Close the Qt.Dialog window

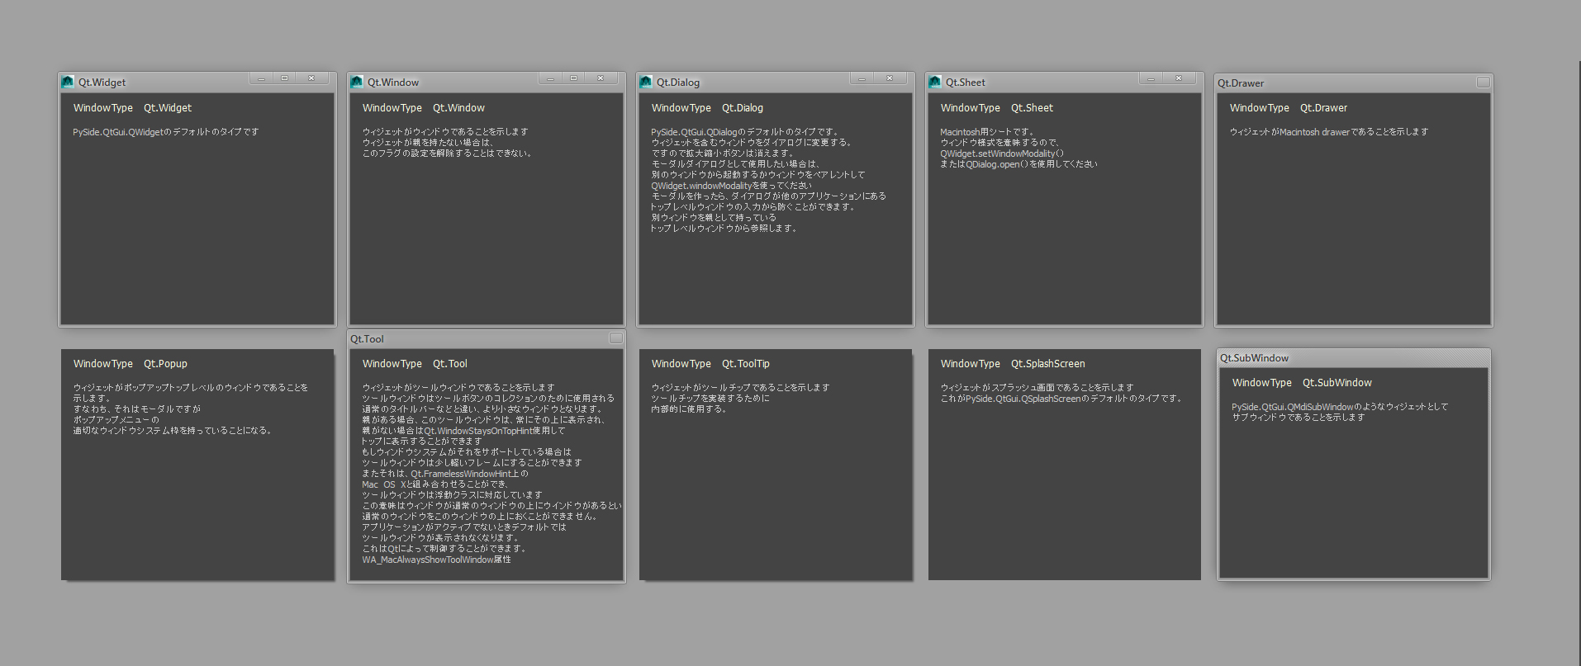coord(890,78)
